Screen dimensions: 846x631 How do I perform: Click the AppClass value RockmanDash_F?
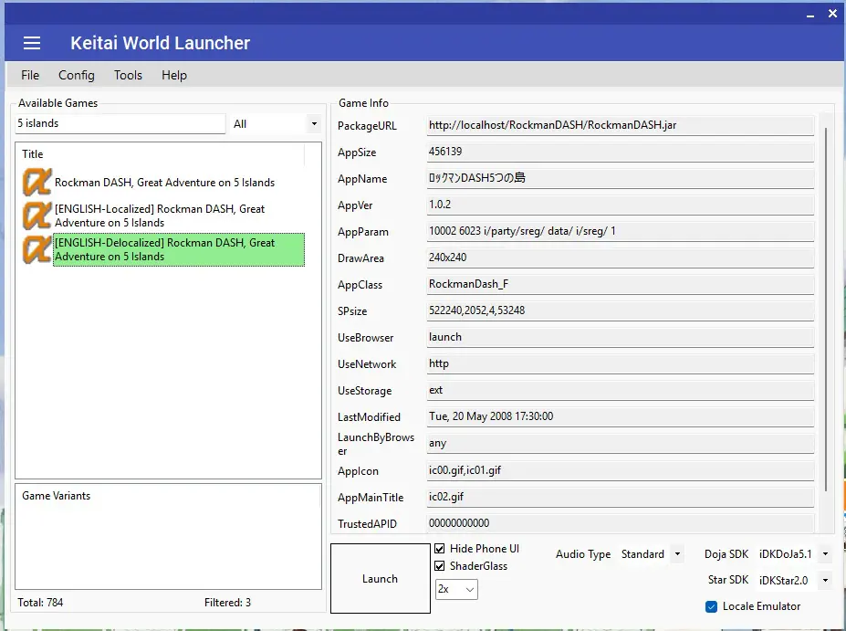pyautogui.click(x=620, y=284)
